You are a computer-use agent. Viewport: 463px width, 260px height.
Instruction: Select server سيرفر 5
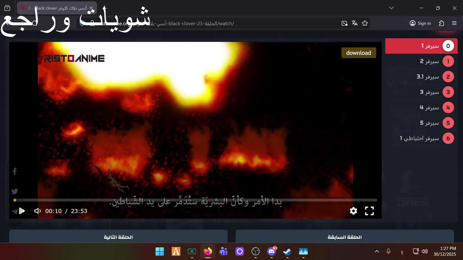(421, 123)
